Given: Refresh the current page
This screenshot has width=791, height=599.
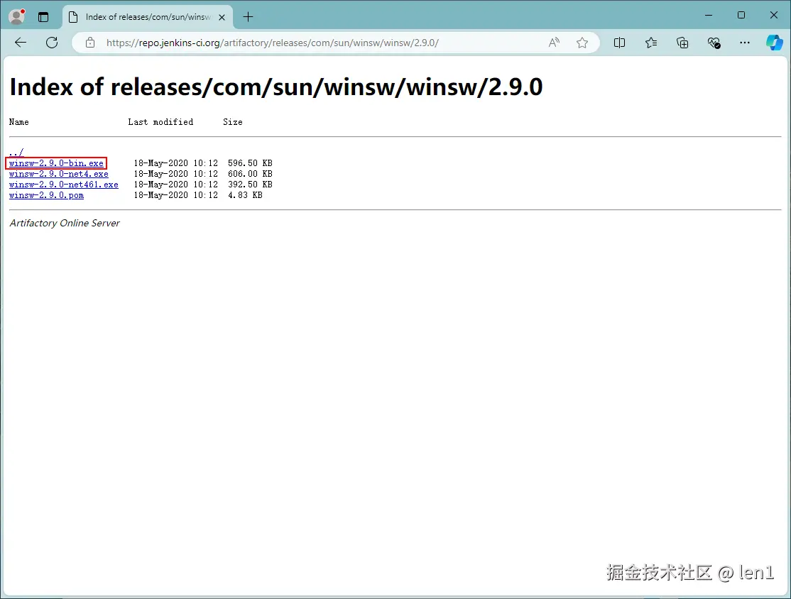Looking at the screenshot, I should (x=51, y=43).
